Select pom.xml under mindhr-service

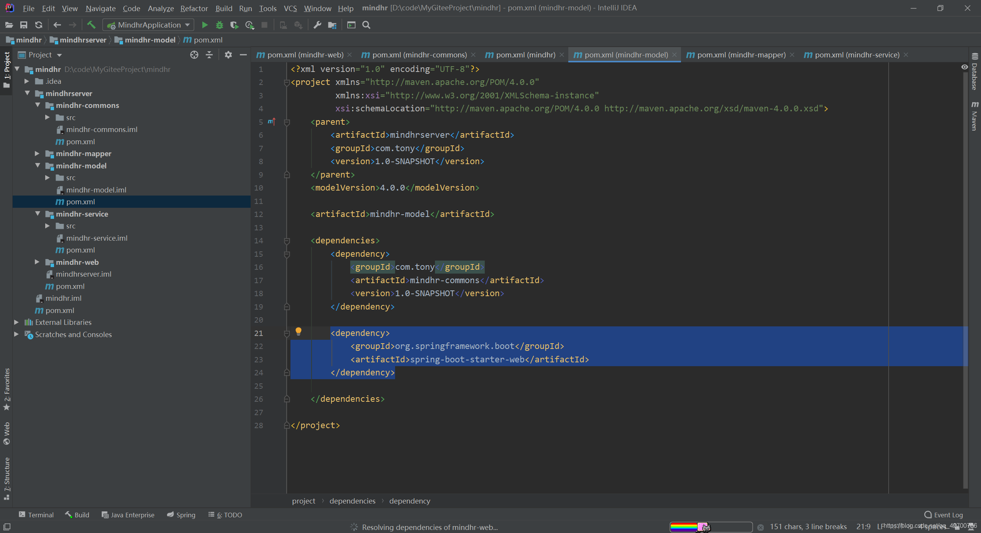tap(80, 250)
